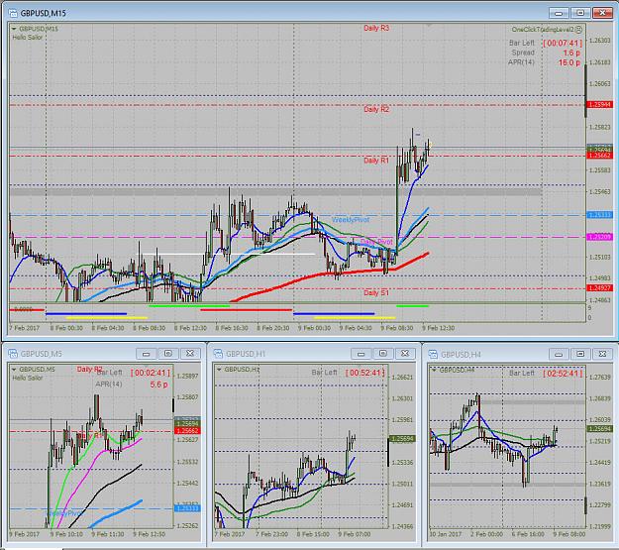Close the GBPUSD,M5 chart window
The width and height of the screenshot is (619, 550).
point(190,354)
